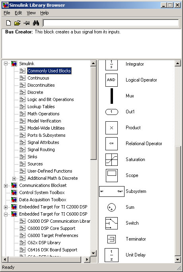Expand the Communications Blockset node

[x=6, y=186]
